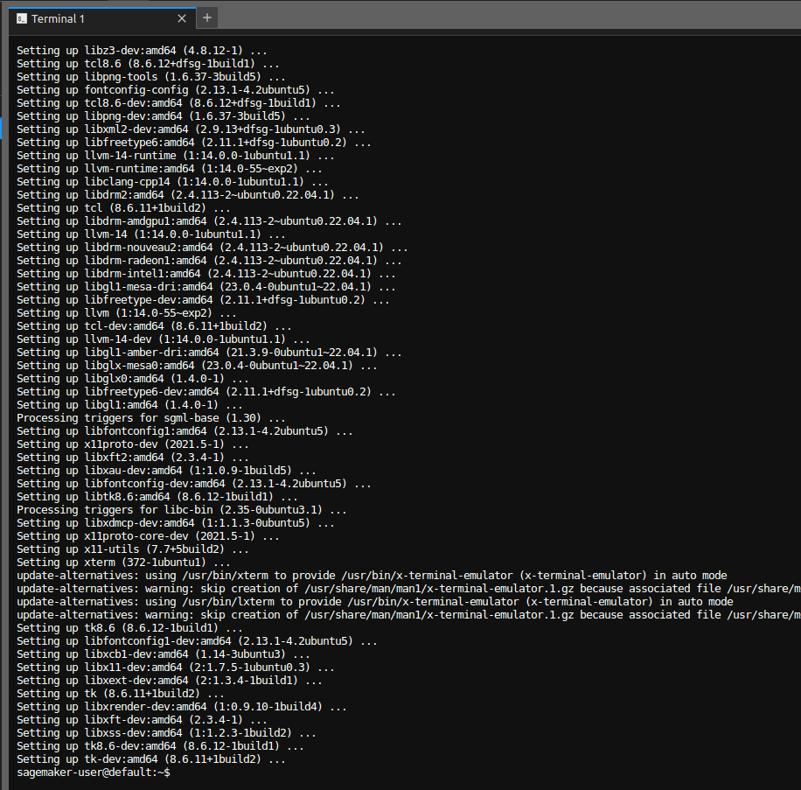Click the terminal icon on the Terminal 1 tab
Image resolution: width=801 pixels, height=790 pixels.
[21, 18]
